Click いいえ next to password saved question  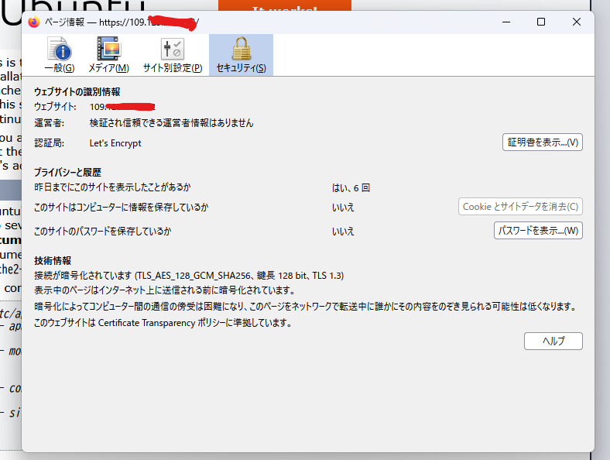tap(343, 232)
